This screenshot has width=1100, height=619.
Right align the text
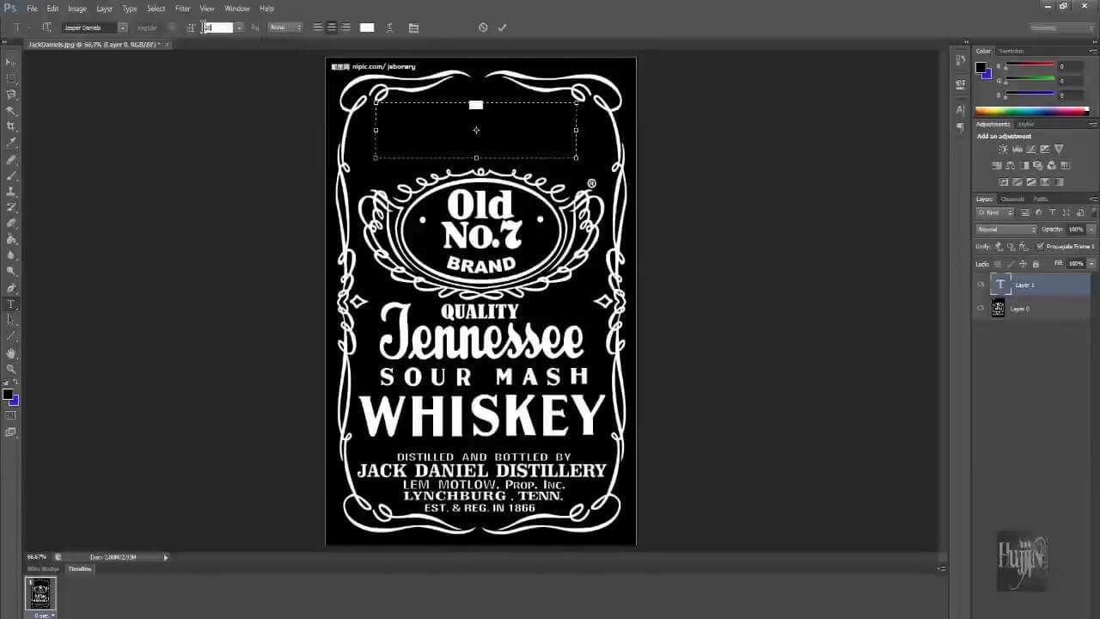[345, 28]
